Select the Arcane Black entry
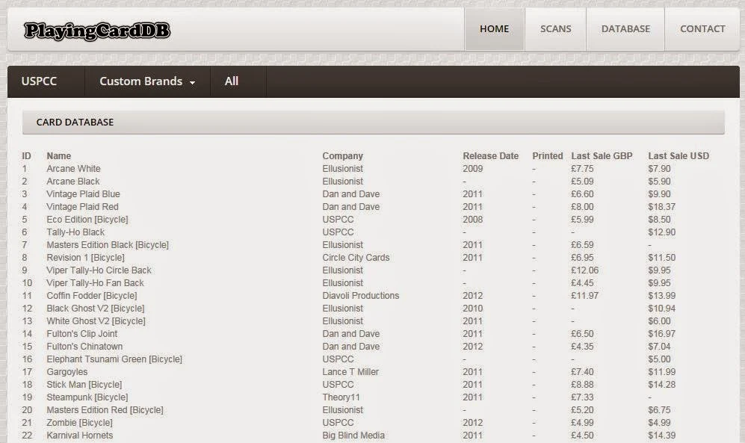This screenshot has width=745, height=443. (73, 182)
